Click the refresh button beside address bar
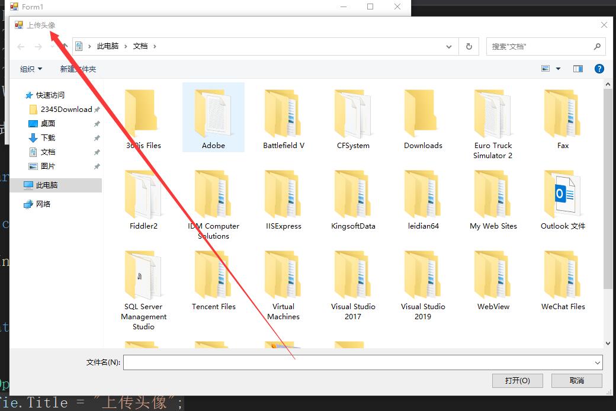Viewport: 616px width, 411px height. (469, 46)
